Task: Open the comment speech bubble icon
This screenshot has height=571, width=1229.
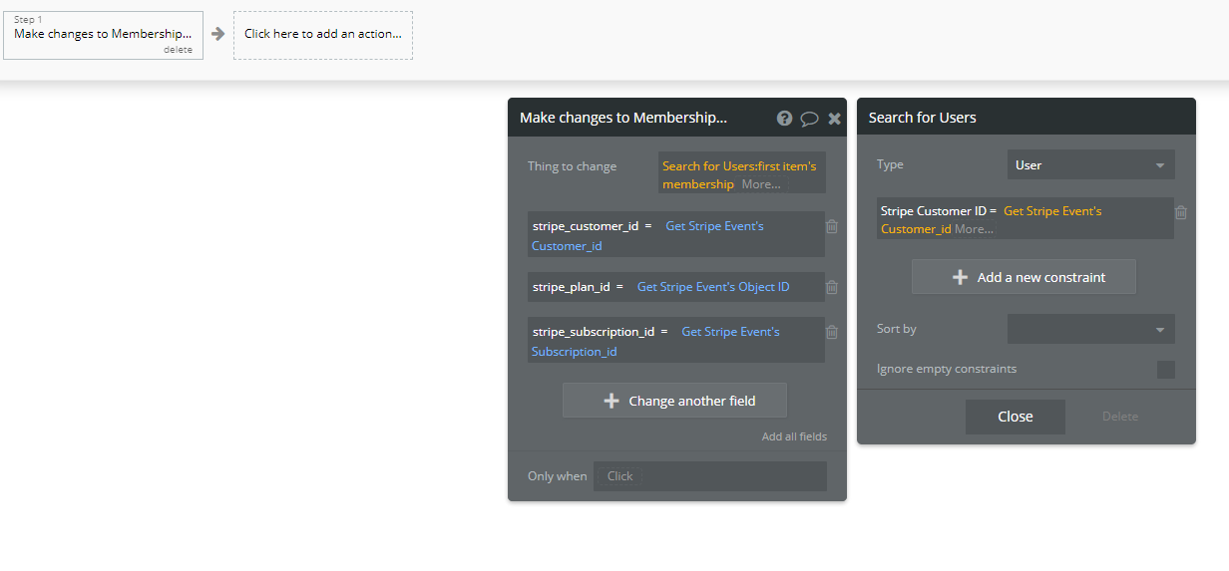Action: [x=809, y=119]
